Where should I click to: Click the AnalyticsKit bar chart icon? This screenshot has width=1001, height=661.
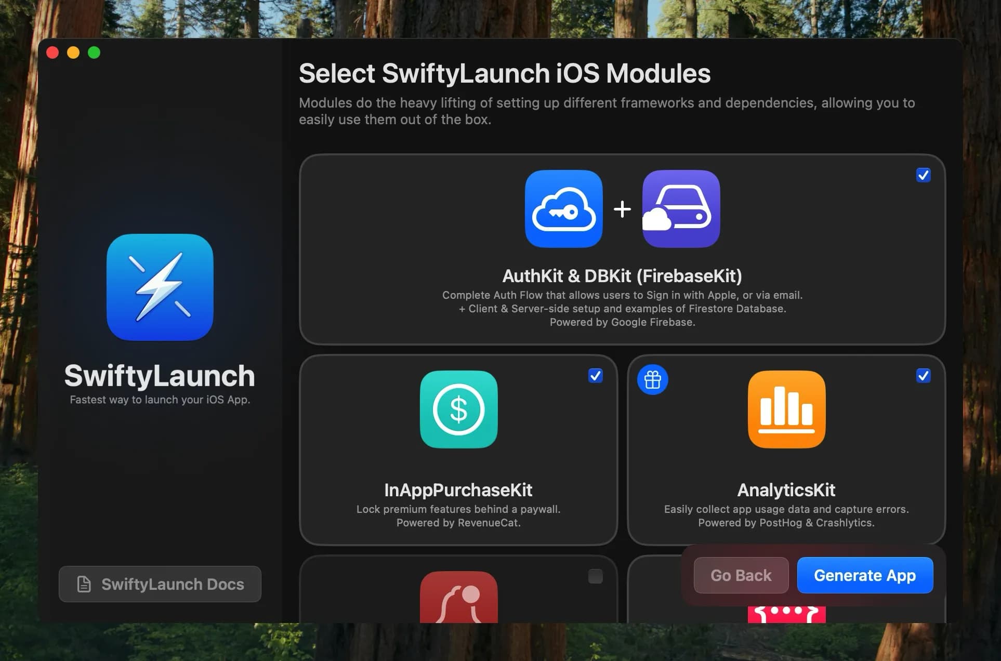coord(787,409)
